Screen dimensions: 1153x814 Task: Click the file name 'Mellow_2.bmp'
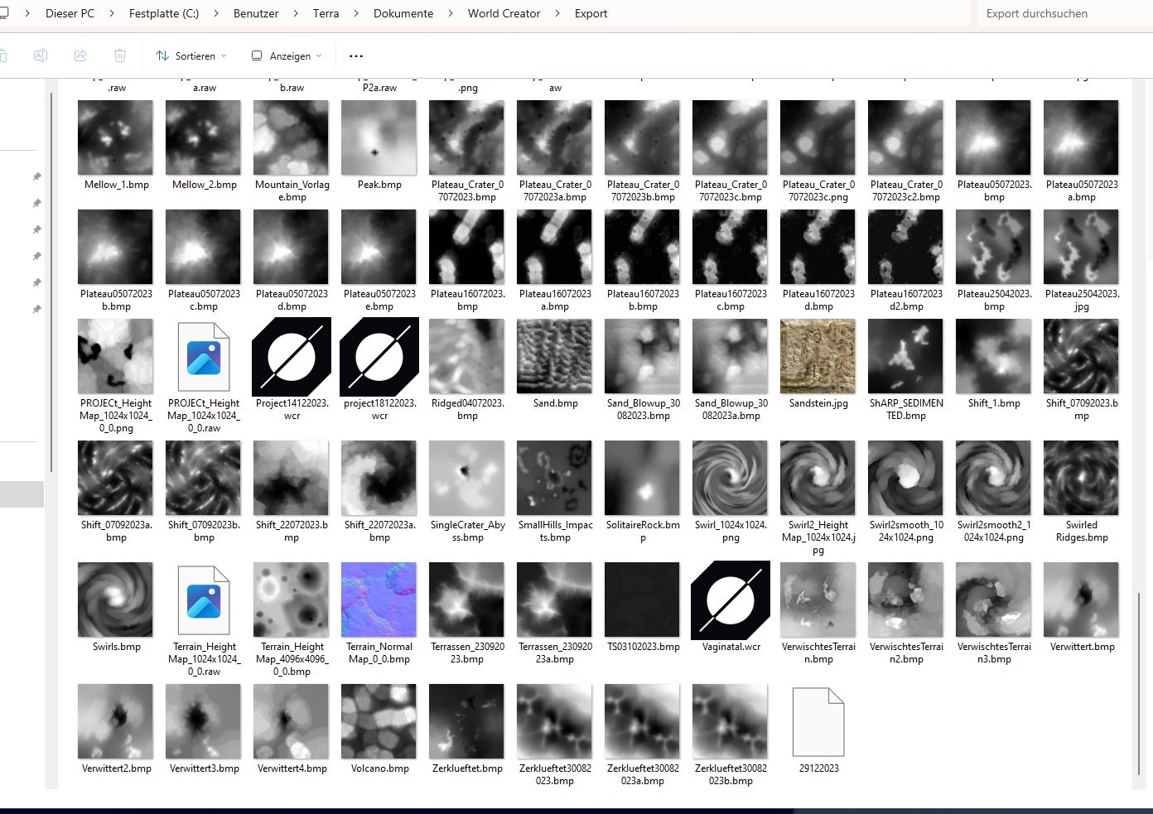click(x=205, y=185)
